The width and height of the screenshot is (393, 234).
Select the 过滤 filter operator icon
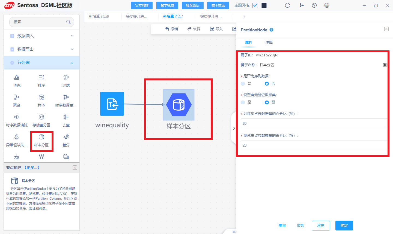tap(66, 77)
